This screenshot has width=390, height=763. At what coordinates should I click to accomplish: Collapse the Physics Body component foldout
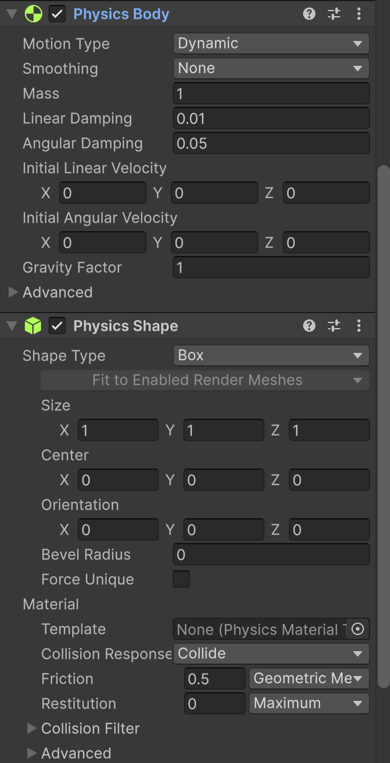(11, 14)
